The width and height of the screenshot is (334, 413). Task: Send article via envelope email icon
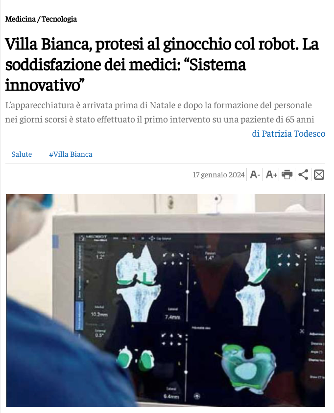319,174
